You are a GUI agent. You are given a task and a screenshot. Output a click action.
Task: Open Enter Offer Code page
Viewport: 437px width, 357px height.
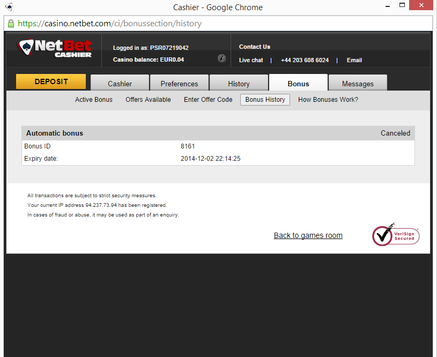click(x=208, y=100)
